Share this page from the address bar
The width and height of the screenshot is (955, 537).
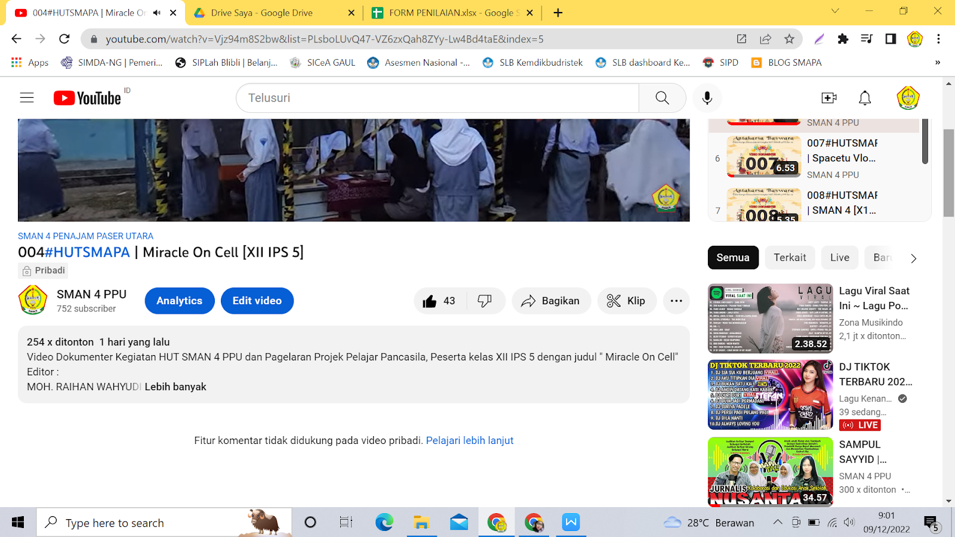click(765, 39)
